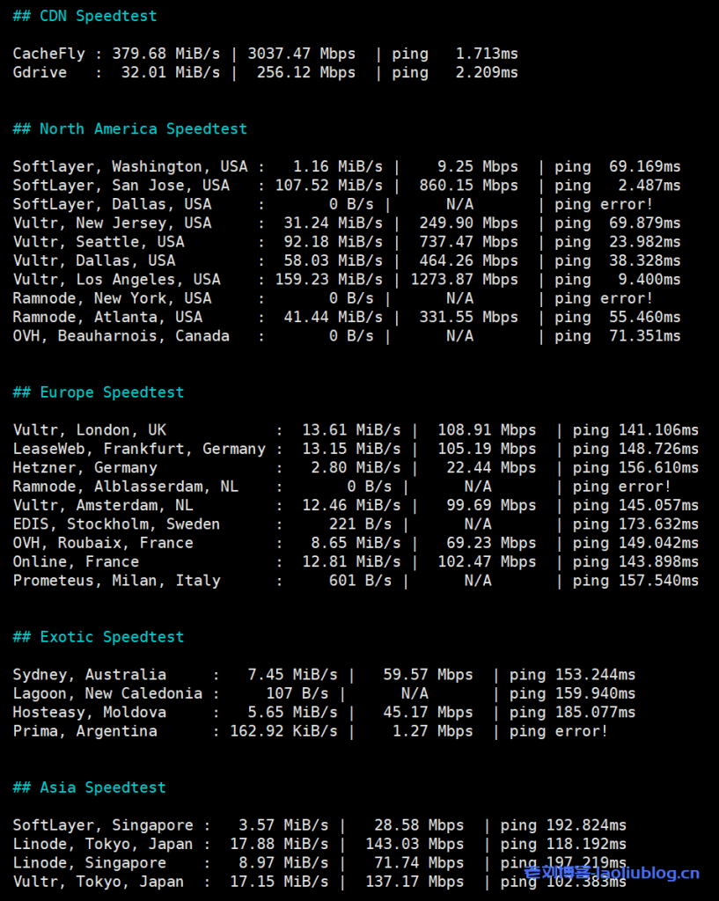The width and height of the screenshot is (719, 901).
Task: Click the Europe Speedtest heading
Action: [x=99, y=392]
